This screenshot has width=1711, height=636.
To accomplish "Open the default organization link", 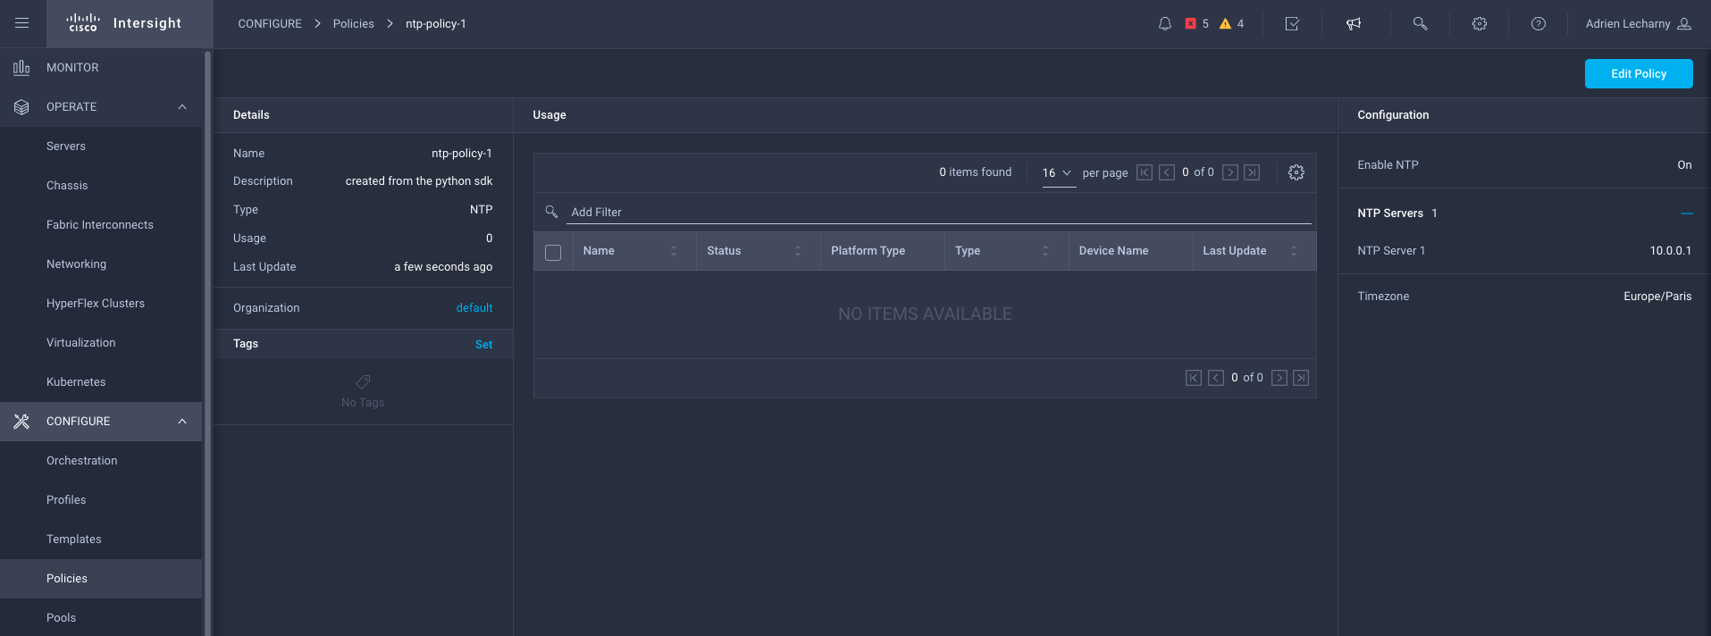I will [474, 308].
